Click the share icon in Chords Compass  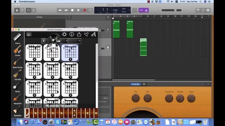(x=79, y=34)
